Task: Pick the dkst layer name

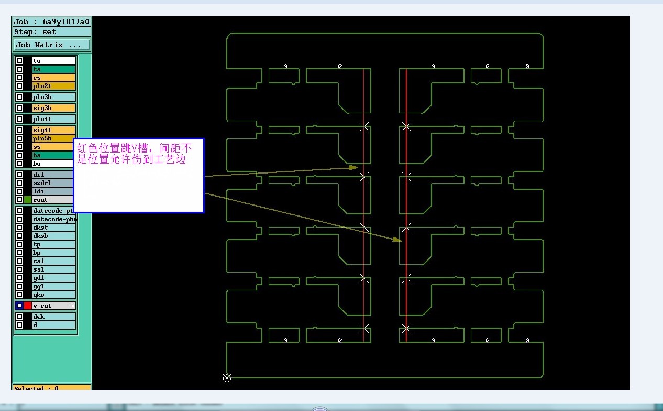Action: click(54, 228)
